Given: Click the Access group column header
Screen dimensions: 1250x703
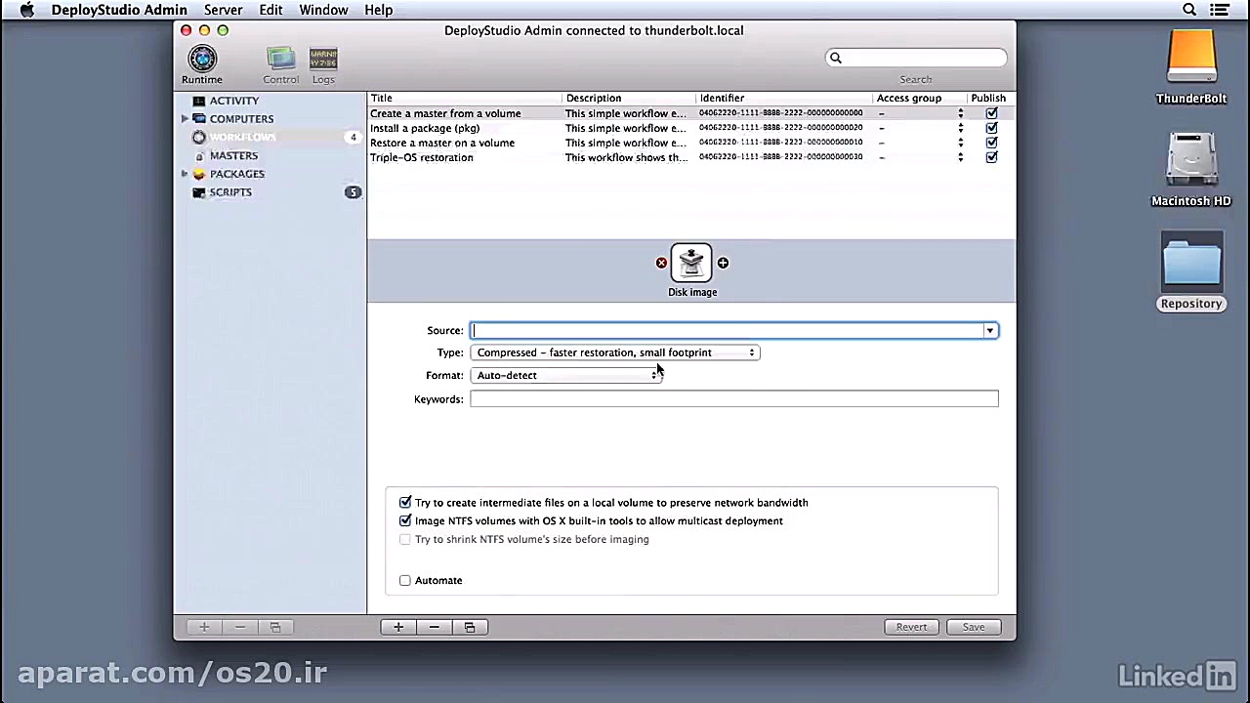Looking at the screenshot, I should 919,98.
